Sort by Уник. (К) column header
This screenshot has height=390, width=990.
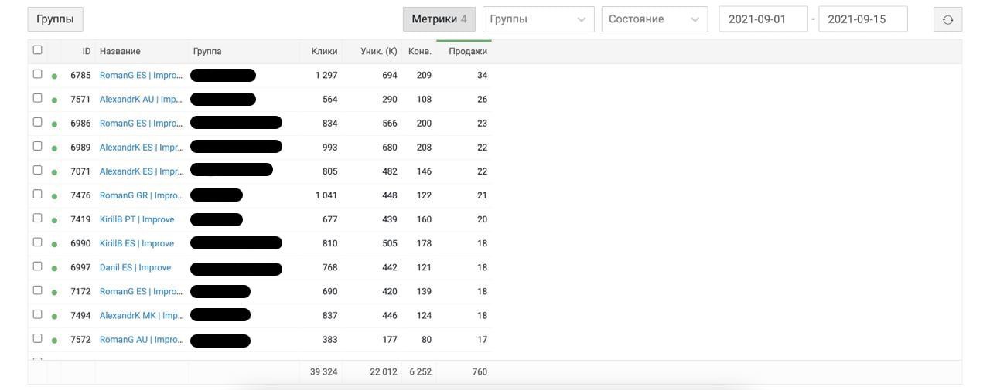click(378, 51)
